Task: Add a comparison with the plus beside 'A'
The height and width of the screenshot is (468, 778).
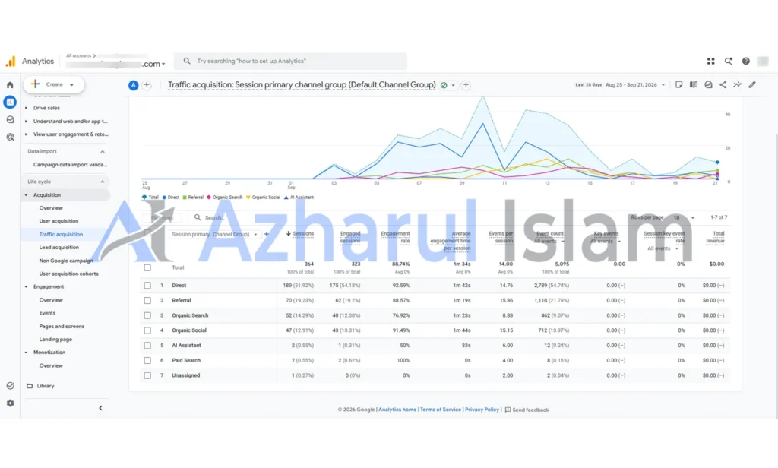Action: point(147,85)
